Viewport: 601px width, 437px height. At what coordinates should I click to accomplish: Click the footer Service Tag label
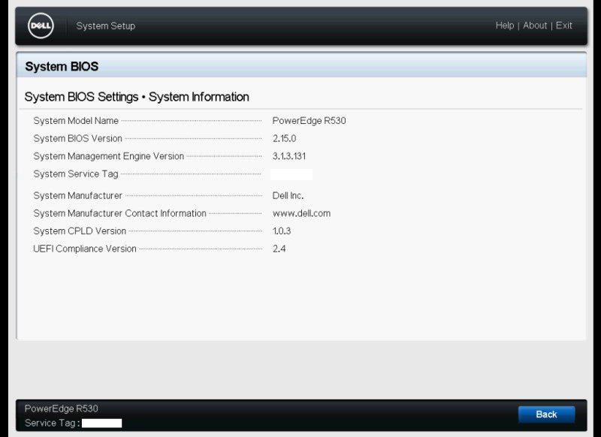[52, 423]
